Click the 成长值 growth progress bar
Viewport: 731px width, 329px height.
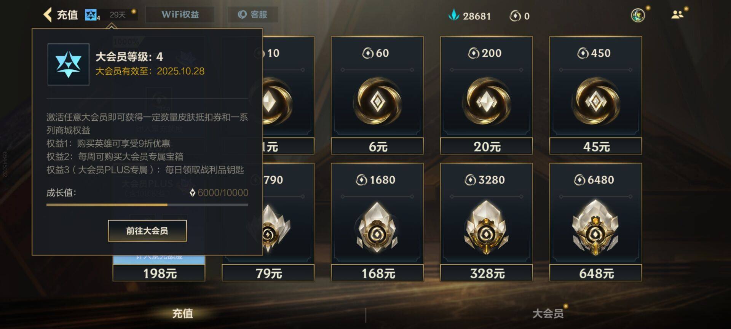147,205
